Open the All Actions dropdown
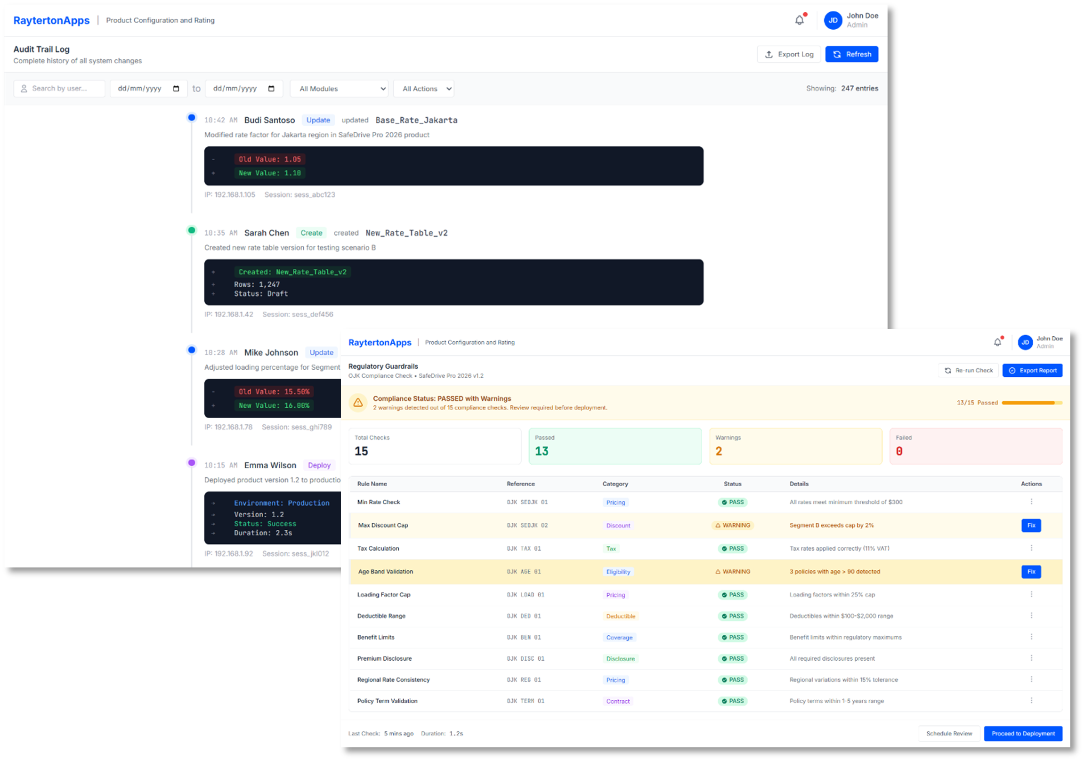The image size is (1084, 761). click(x=423, y=88)
